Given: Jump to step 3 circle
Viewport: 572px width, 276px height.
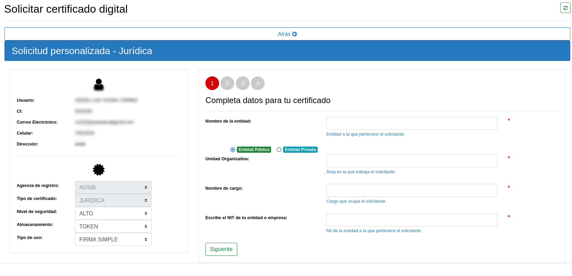Looking at the screenshot, I should (x=242, y=83).
